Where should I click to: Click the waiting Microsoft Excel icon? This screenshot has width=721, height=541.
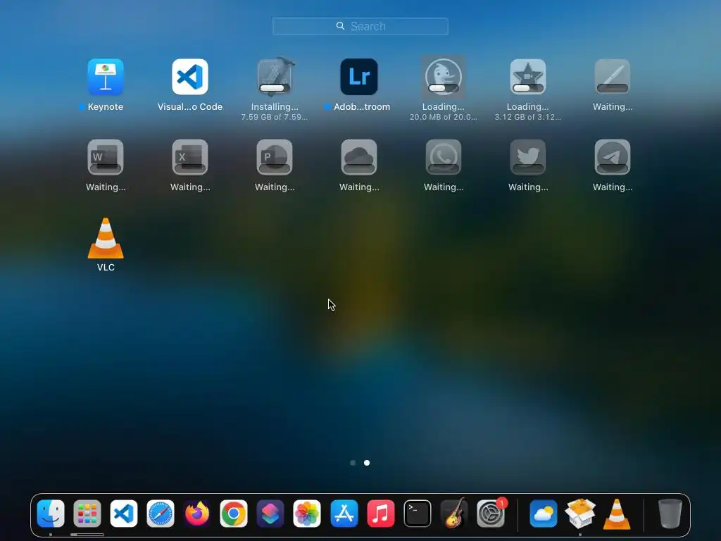coord(190,157)
